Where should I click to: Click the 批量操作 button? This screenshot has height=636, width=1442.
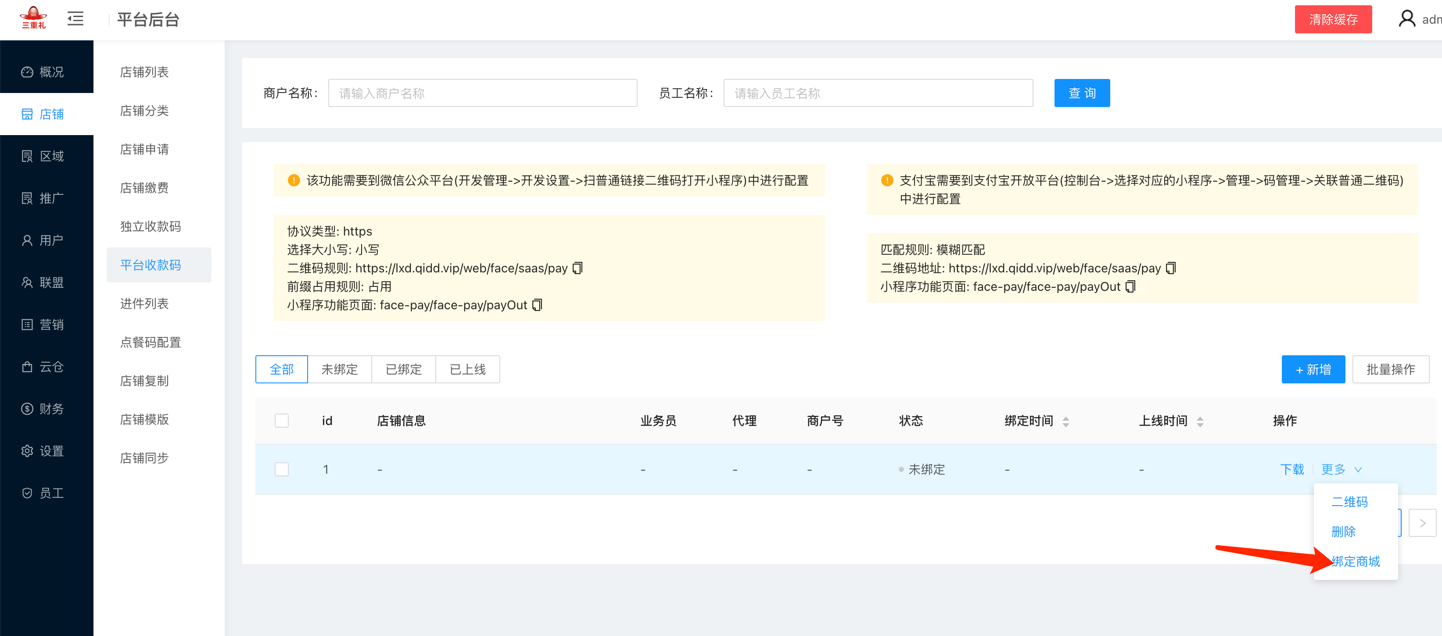point(1391,369)
